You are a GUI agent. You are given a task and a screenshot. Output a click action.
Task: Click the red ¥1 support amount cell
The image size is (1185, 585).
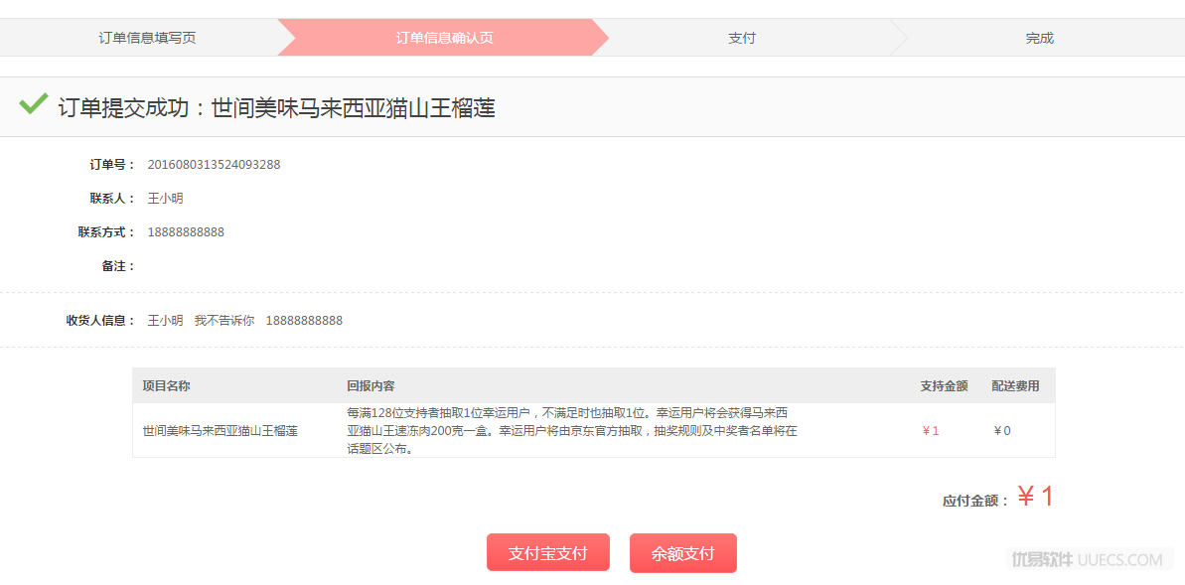[x=931, y=431]
